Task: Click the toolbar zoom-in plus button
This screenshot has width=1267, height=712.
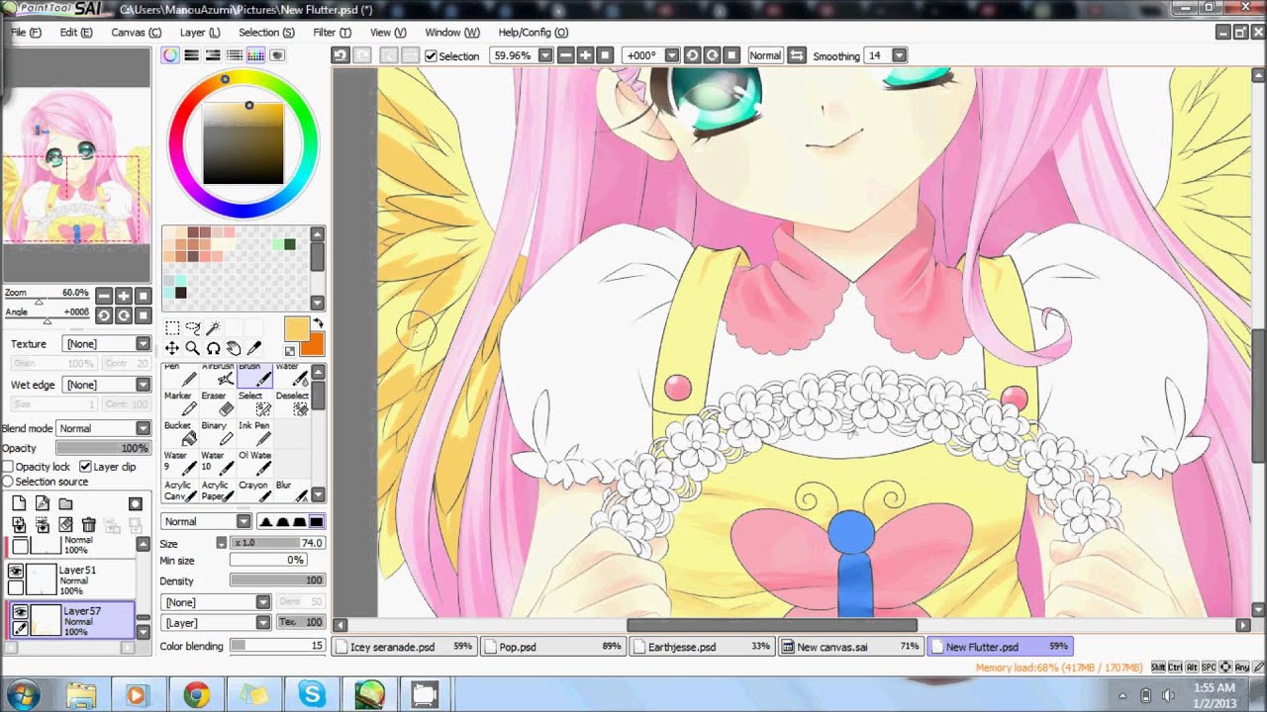Action: click(x=585, y=55)
